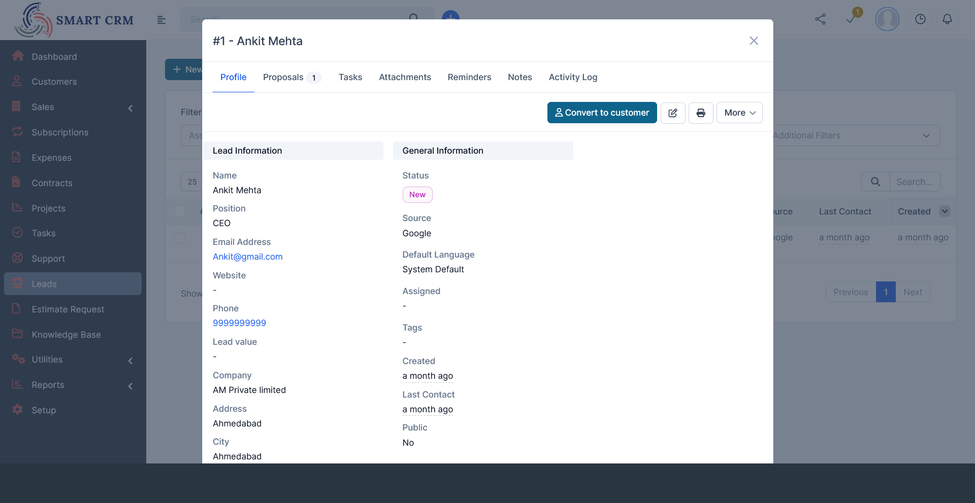Switch to the Proposals tab
This screenshot has width=975, height=503.
[x=283, y=77]
